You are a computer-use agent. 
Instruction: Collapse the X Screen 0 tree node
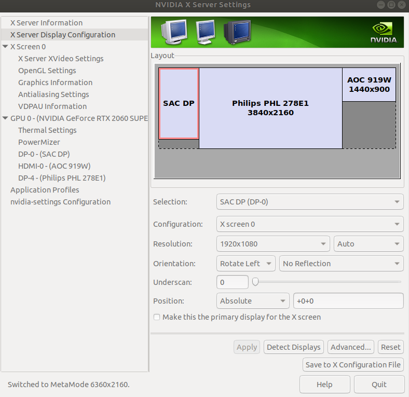(x=5, y=46)
